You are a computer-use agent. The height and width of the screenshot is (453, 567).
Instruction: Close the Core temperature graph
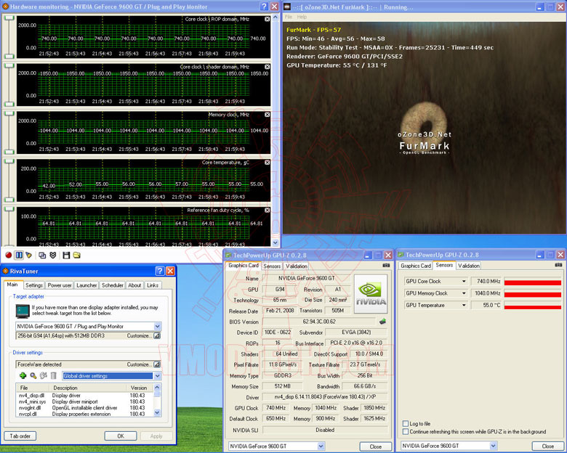pos(268,163)
